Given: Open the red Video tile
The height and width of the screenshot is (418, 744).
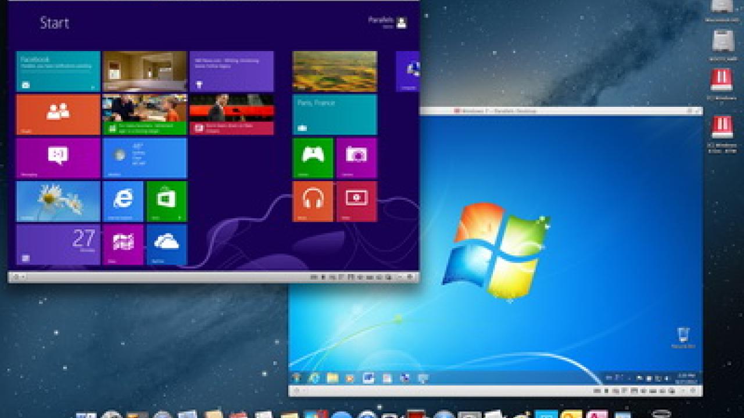Looking at the screenshot, I should [x=356, y=201].
